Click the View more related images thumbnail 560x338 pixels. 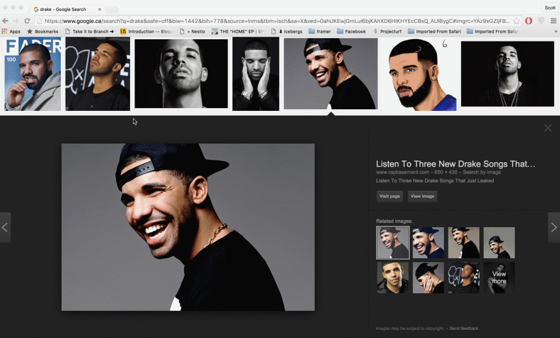[499, 277]
